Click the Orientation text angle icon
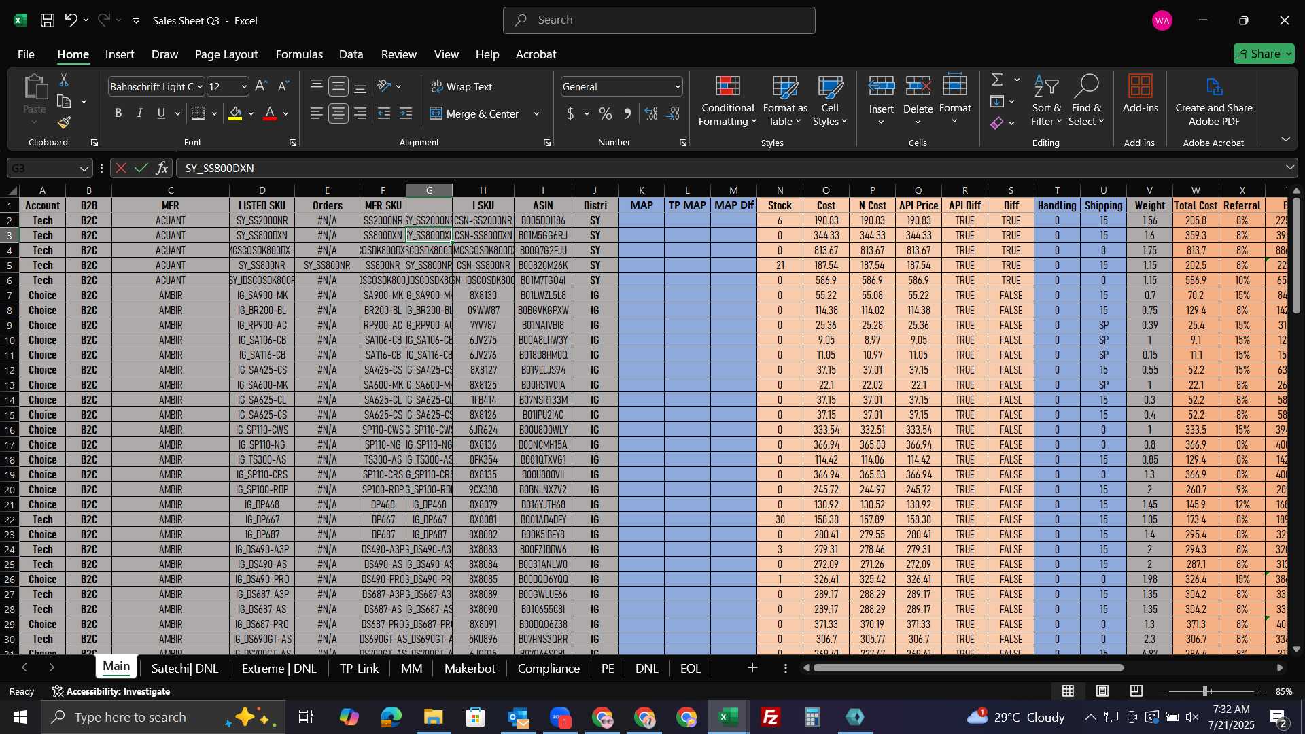 [x=384, y=86]
